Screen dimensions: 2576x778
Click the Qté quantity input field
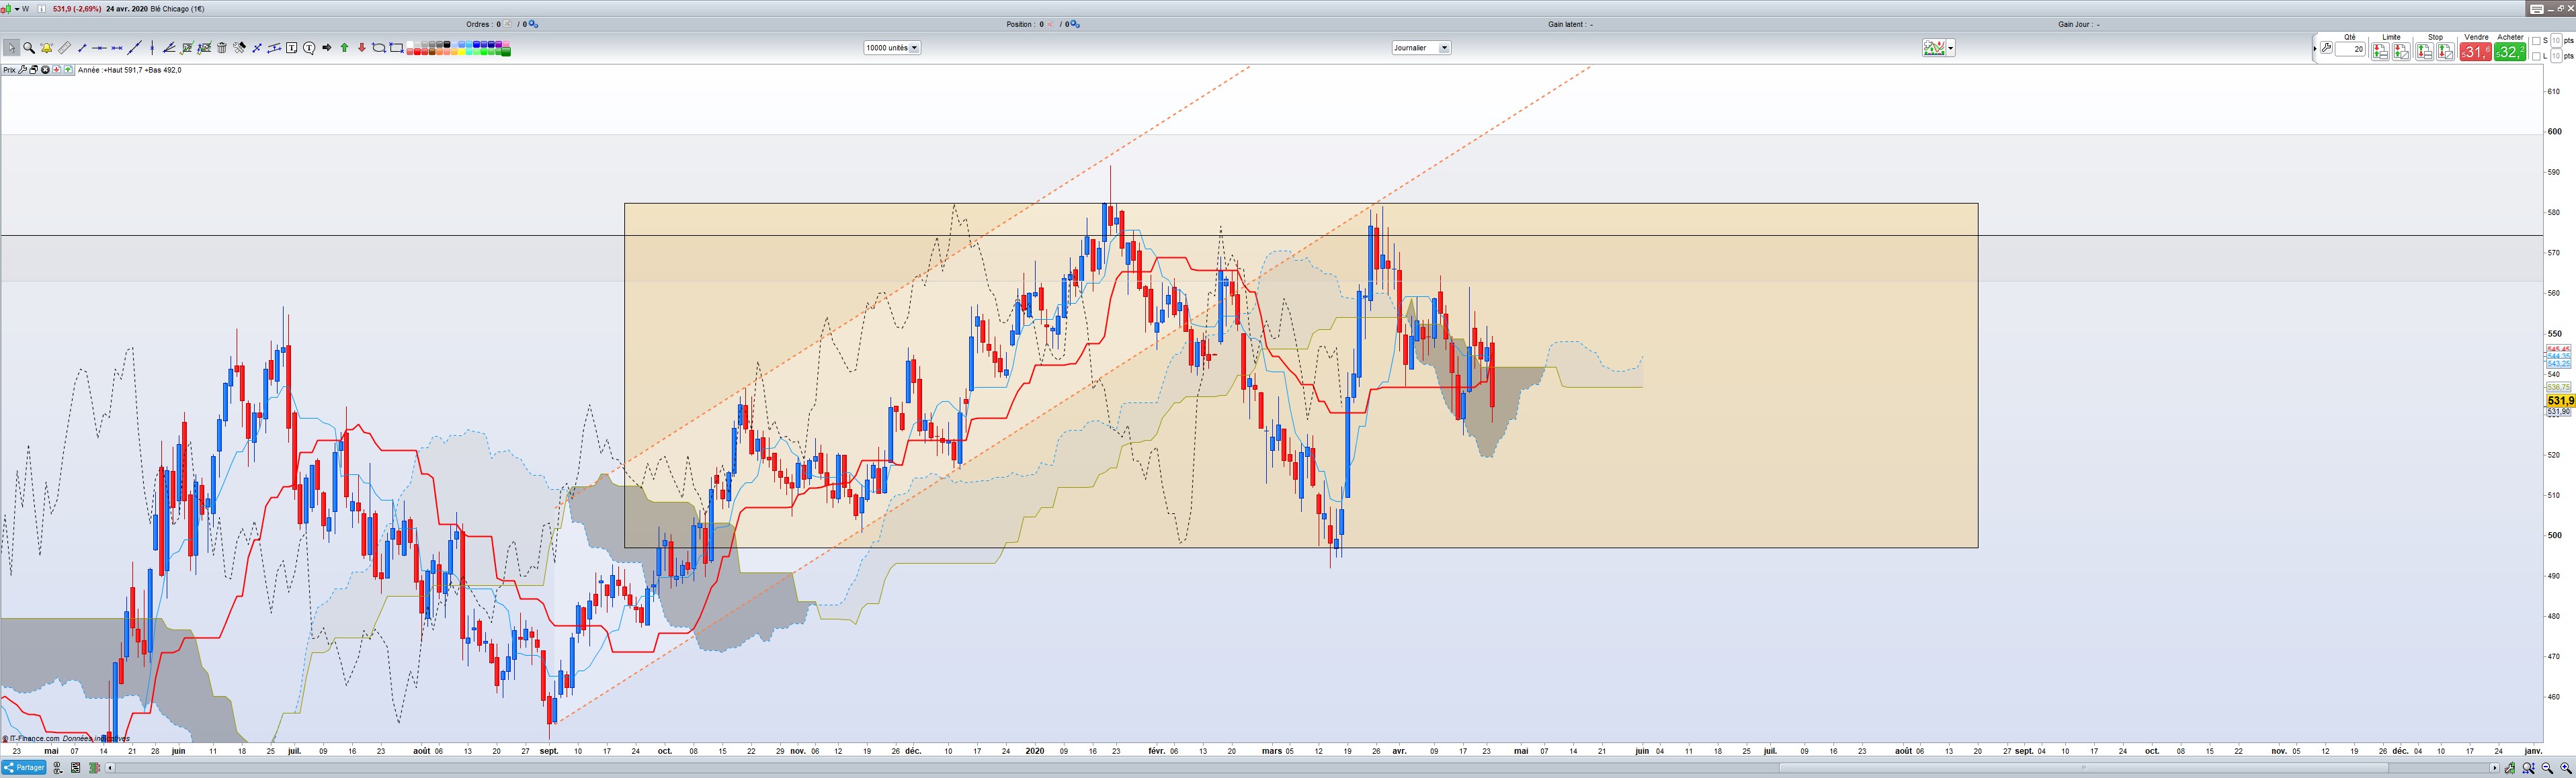(x=2350, y=49)
